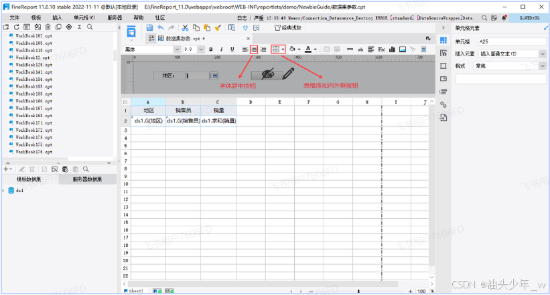Click the trash delete icon in file panel

[x=48, y=27]
